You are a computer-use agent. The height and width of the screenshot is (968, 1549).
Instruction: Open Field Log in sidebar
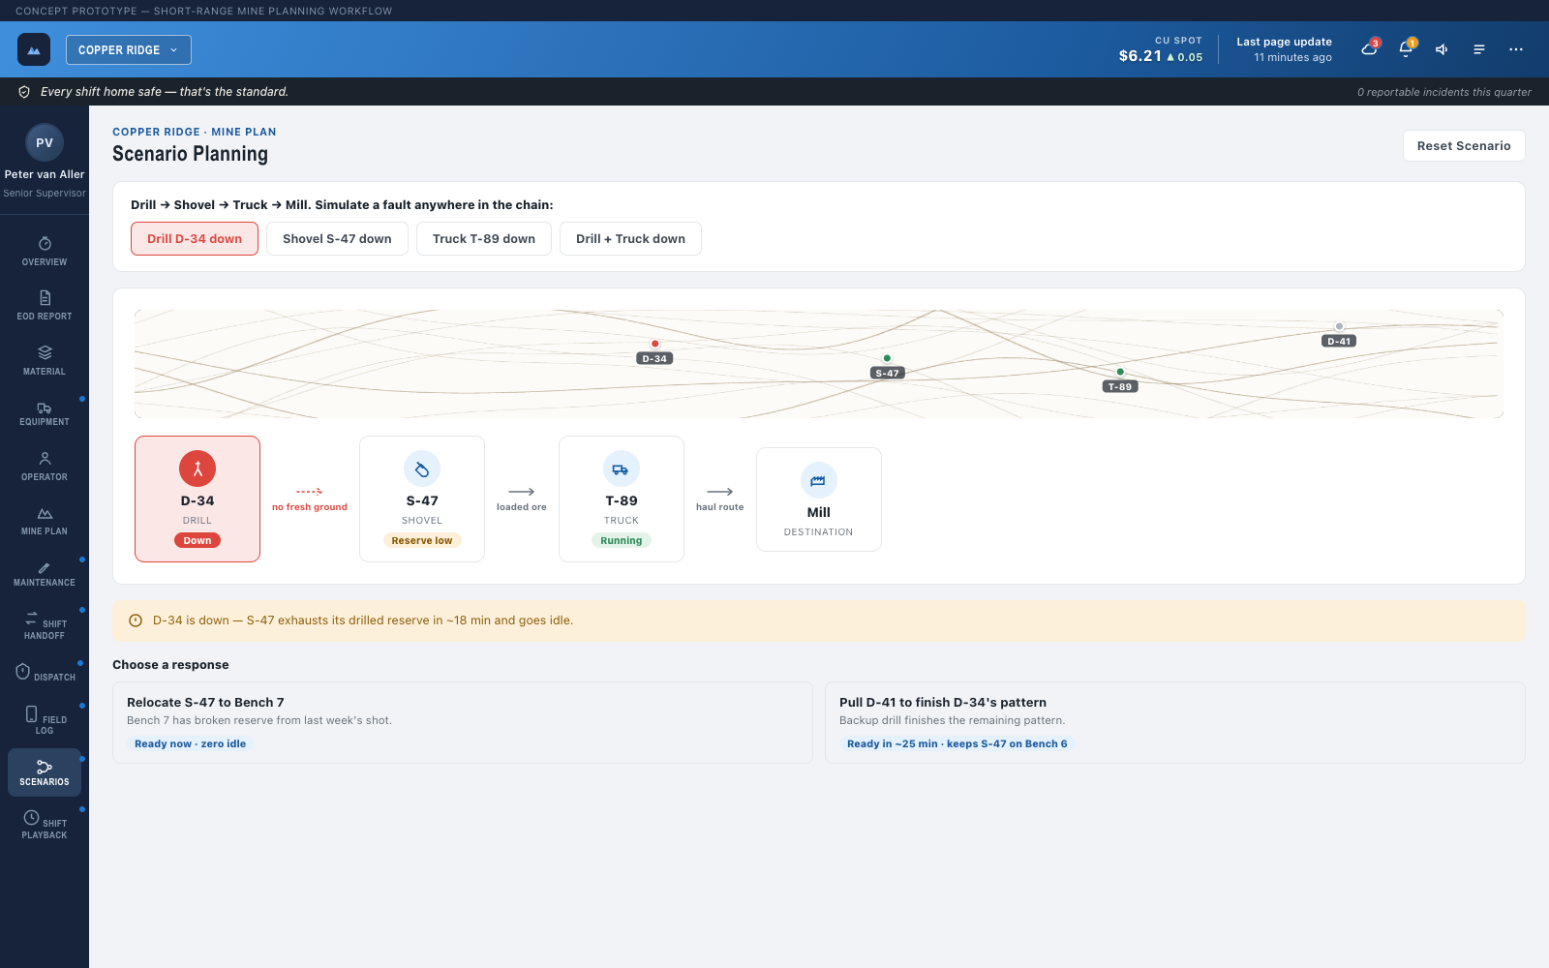45,720
